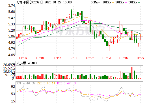147x103 pixels.
Task: Click the RSI axis value 92
Action: click(x=13, y=87)
